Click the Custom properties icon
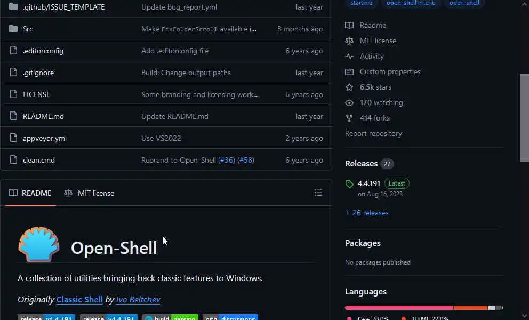Image resolution: width=529 pixels, height=320 pixels. pyautogui.click(x=349, y=72)
